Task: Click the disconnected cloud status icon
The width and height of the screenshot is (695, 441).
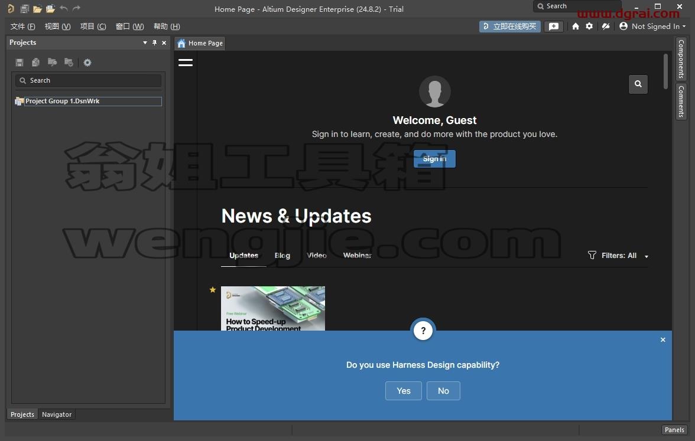Action: pos(605,26)
